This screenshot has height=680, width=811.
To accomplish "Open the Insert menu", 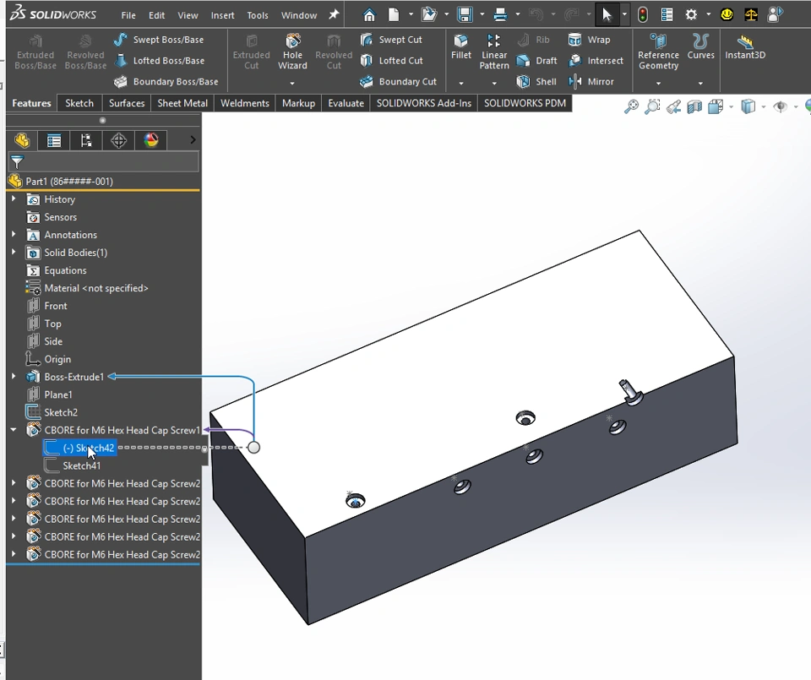I will point(223,15).
